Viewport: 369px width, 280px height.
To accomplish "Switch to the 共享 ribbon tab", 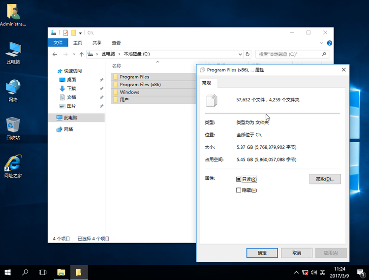I will (x=97, y=43).
